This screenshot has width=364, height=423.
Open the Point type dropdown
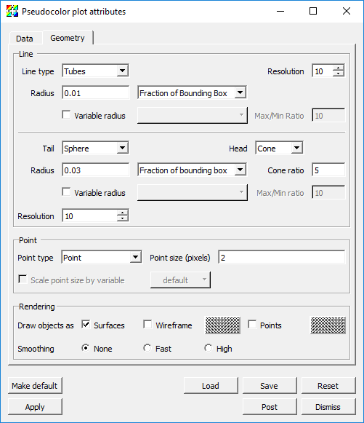pyautogui.click(x=101, y=257)
